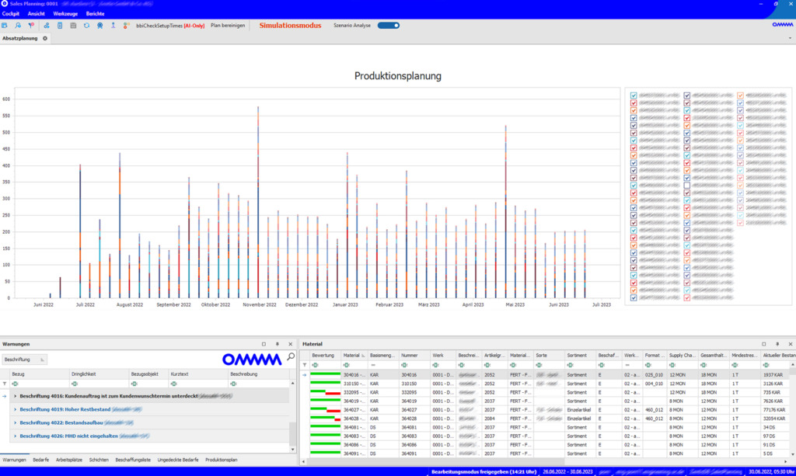Click the certificate badge icon in toolbar
The image size is (796, 476).
point(99,26)
